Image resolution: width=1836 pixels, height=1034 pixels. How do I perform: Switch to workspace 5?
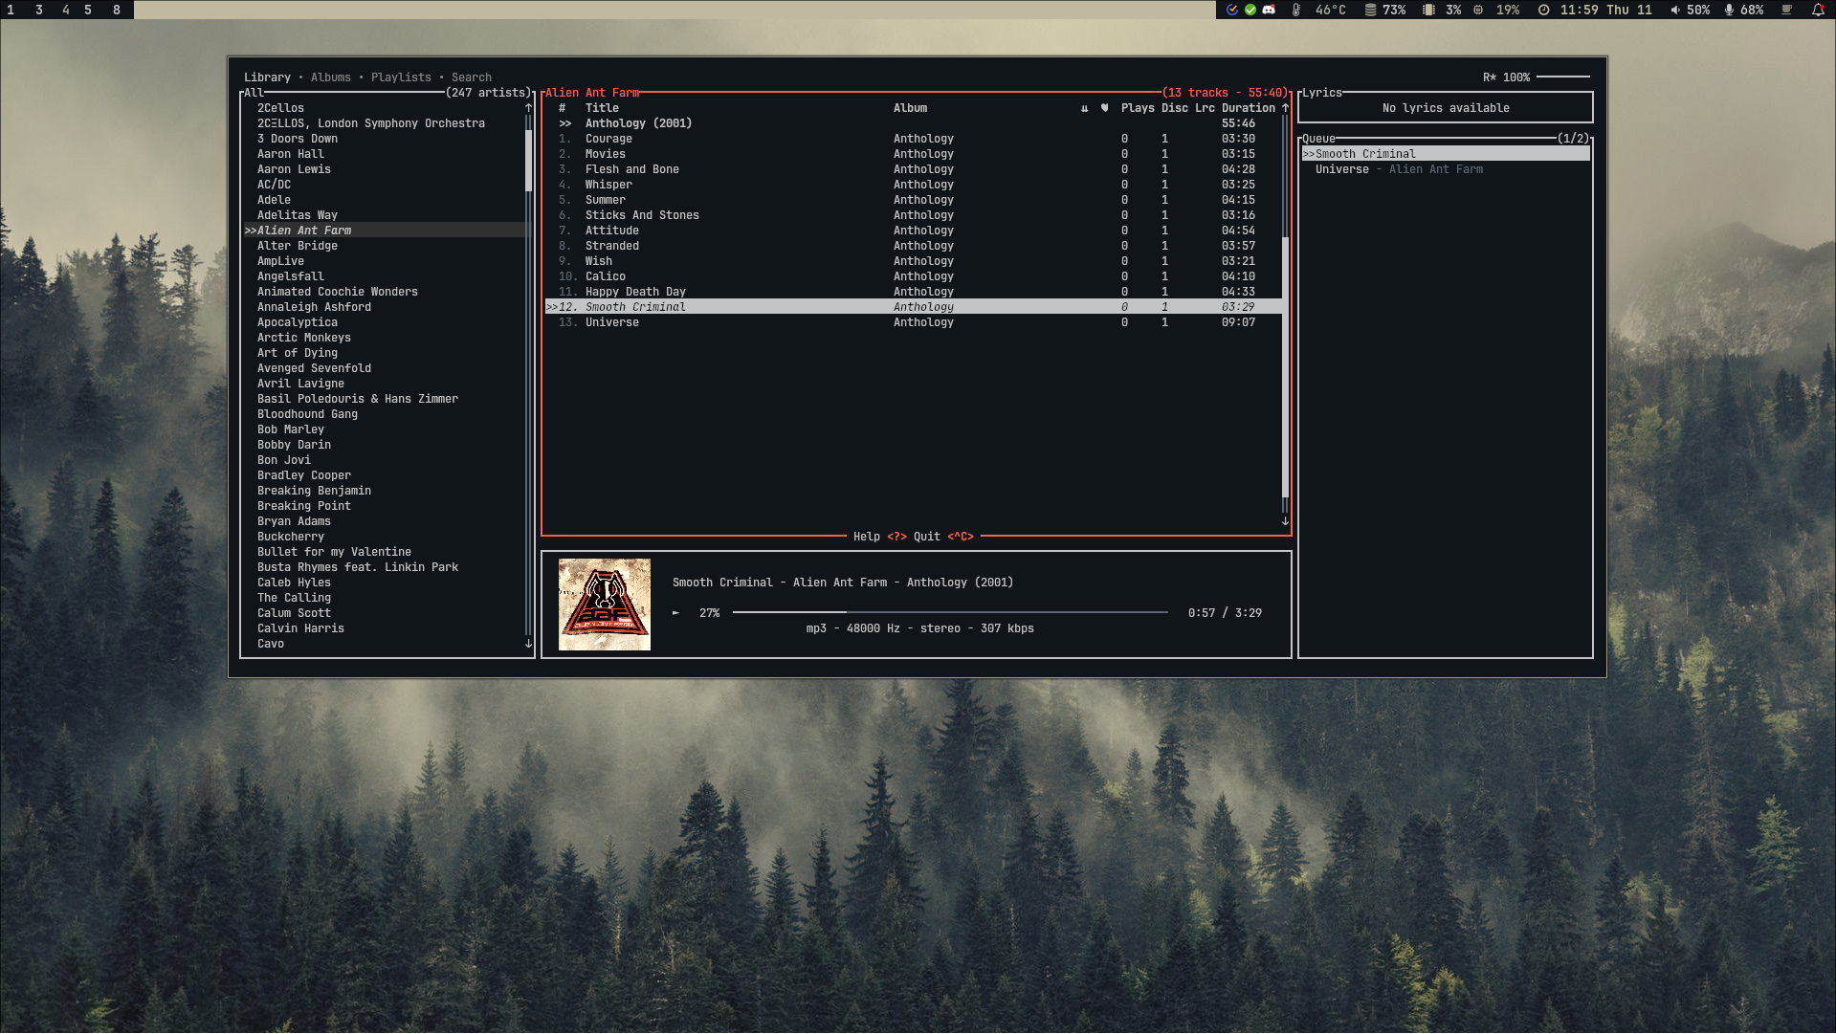[x=88, y=10]
